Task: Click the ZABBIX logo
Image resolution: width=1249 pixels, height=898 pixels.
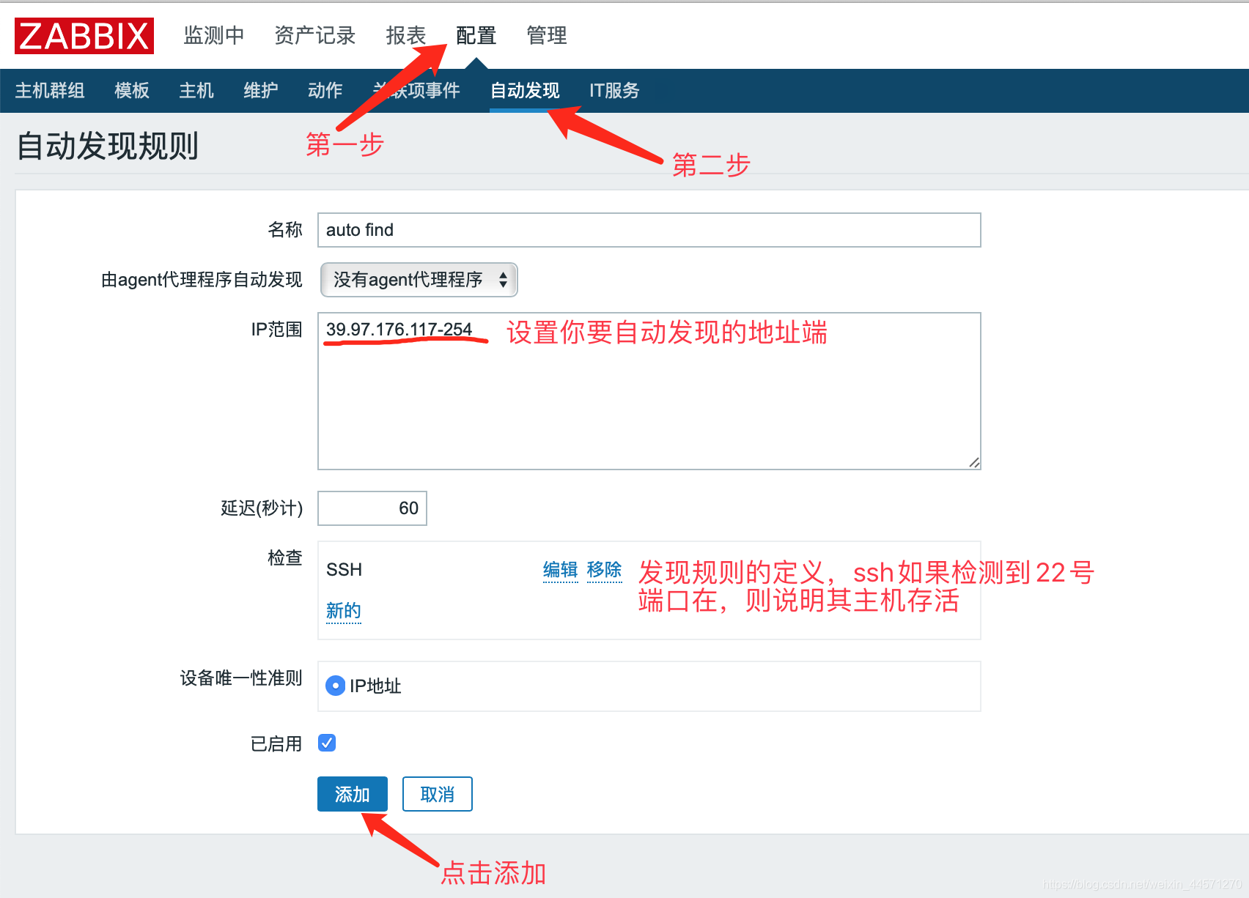Action: point(84,36)
